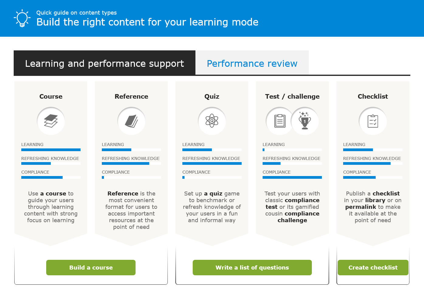424x302 pixels.
Task: Select the Checklist clipboard icon
Action: (x=373, y=121)
